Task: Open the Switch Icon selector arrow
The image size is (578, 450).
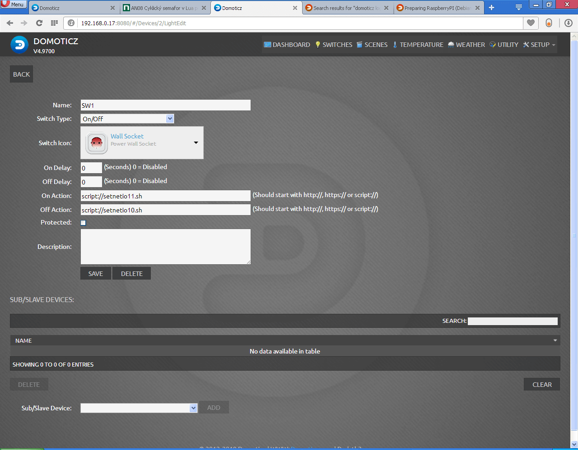Action: pos(196,142)
